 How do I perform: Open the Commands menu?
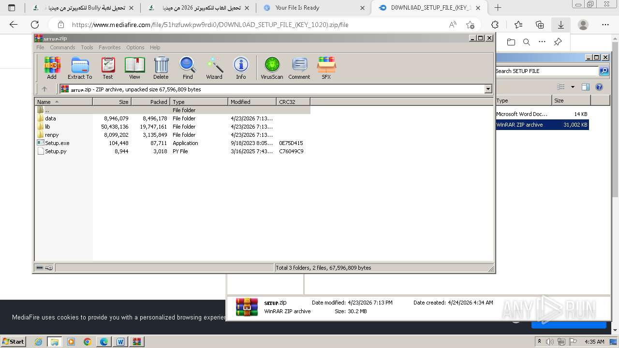point(62,47)
